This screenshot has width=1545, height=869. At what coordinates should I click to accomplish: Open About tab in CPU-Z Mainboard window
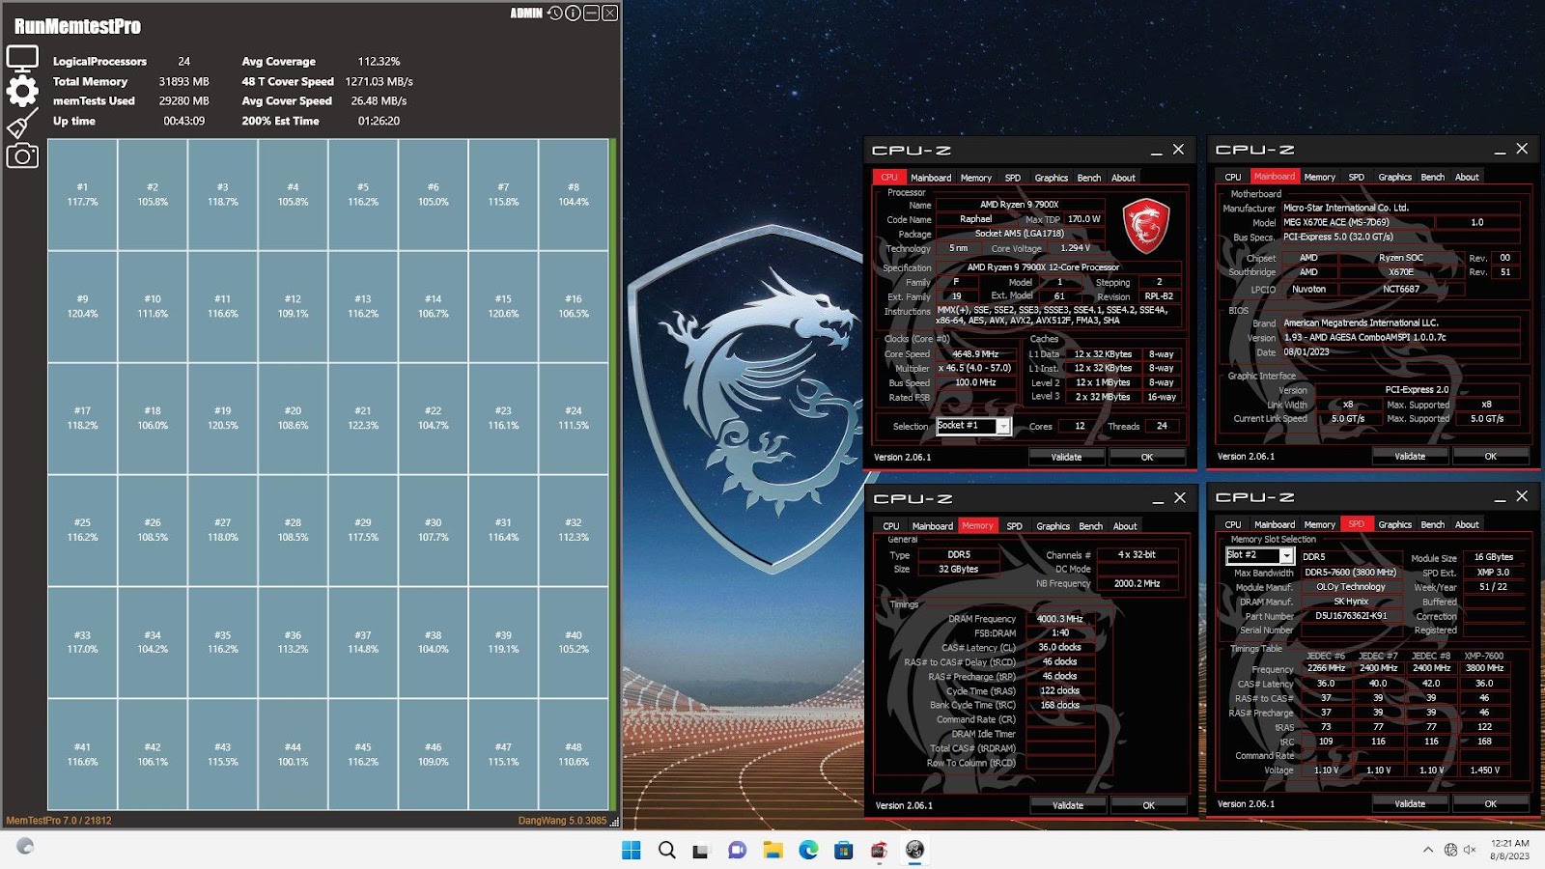pos(1467,177)
